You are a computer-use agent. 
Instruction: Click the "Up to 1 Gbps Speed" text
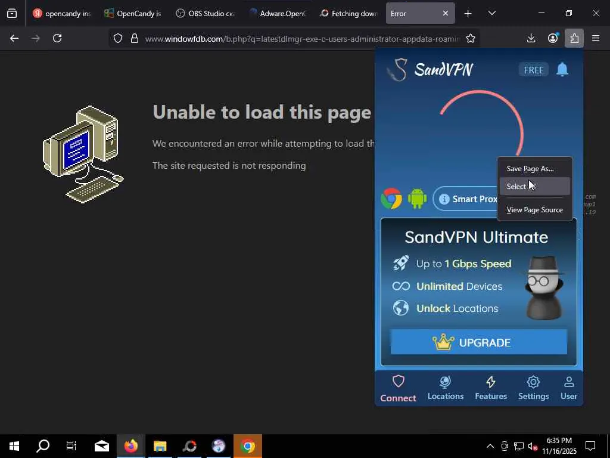tap(463, 264)
